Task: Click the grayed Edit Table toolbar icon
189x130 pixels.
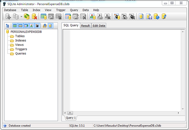Action: (51, 16)
